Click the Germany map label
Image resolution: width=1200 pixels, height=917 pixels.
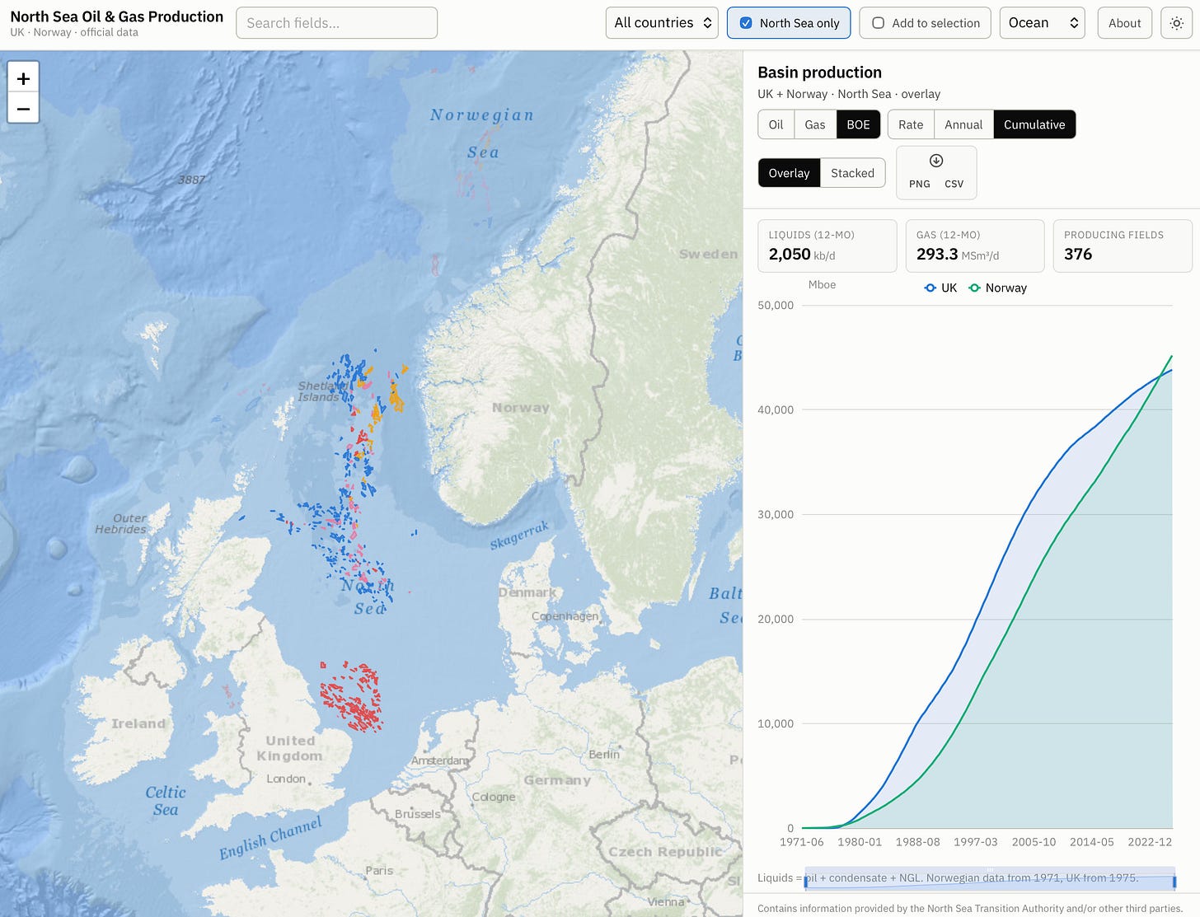coord(558,779)
